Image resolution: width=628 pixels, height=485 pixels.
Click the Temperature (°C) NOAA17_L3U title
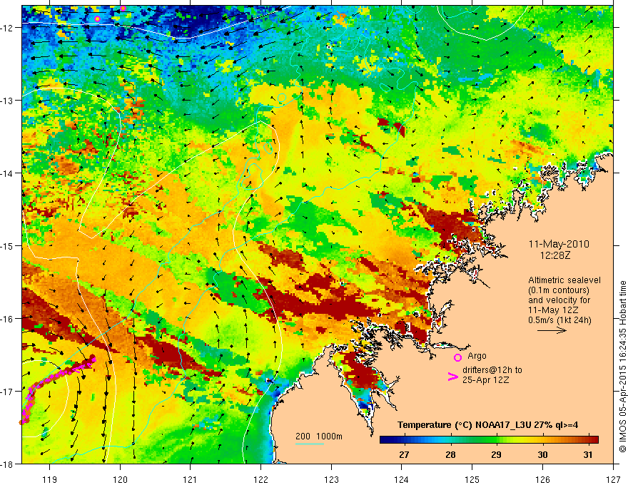coord(488,425)
